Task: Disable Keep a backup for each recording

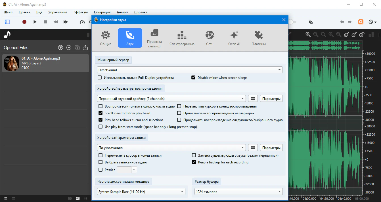Action: 194,162
